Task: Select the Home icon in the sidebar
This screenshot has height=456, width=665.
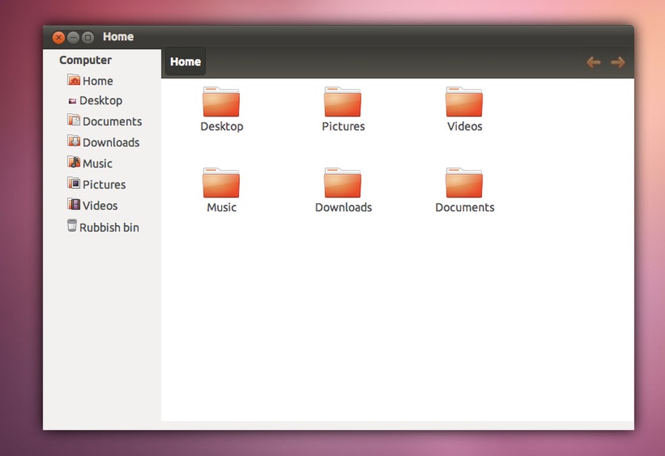Action: pyautogui.click(x=96, y=80)
